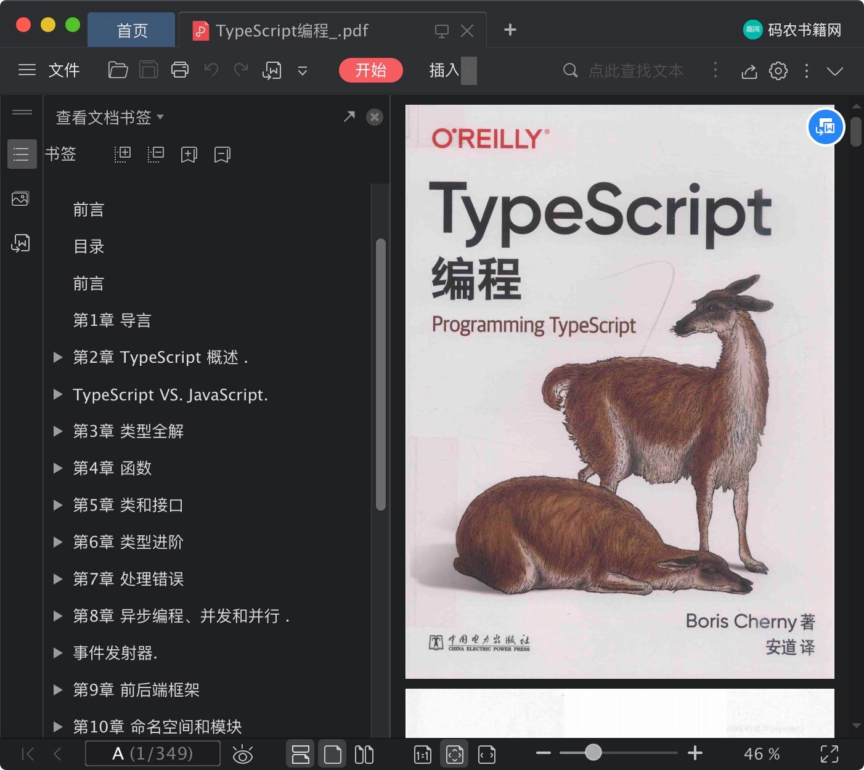Click the sidebar PDF convert icon
Screen dimensions: 864x770
tap(20, 243)
